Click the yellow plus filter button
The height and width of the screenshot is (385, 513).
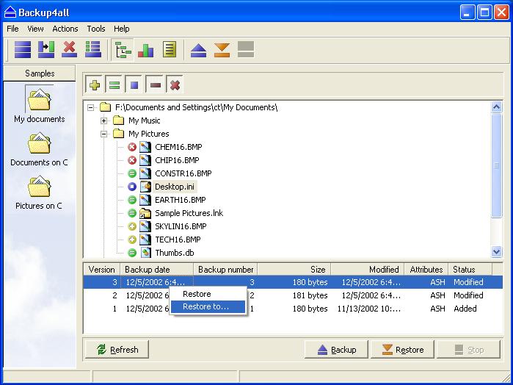pyautogui.click(x=94, y=85)
